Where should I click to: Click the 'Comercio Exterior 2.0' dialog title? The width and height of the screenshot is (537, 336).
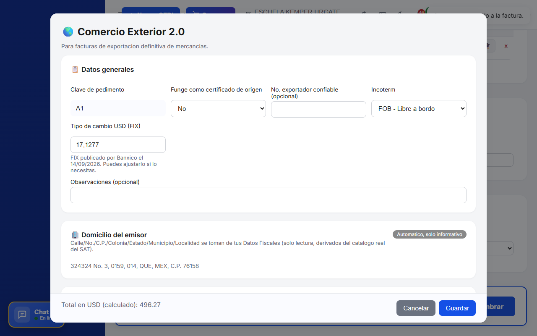click(131, 31)
